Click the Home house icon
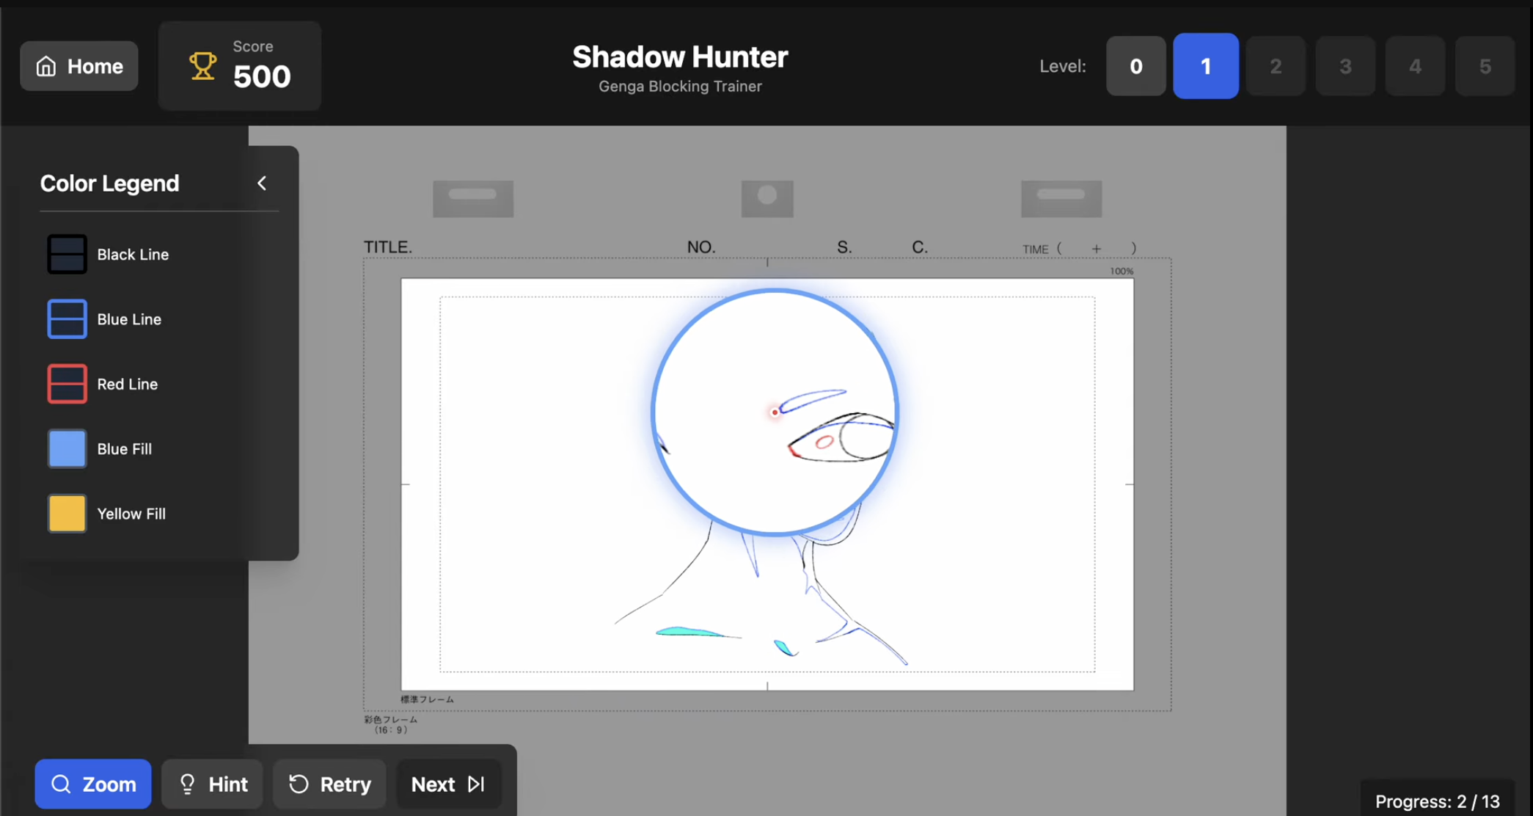The height and width of the screenshot is (816, 1533). (x=46, y=66)
